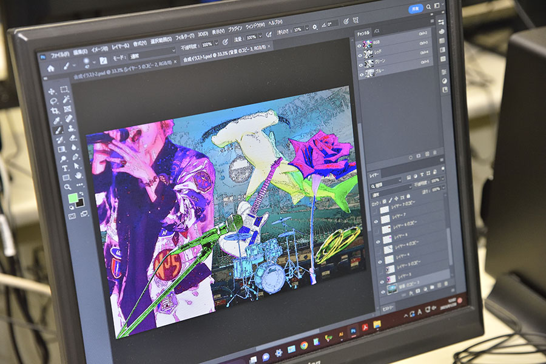
Task: Open the layer filter 種類 dropdown
Action: coord(386,183)
